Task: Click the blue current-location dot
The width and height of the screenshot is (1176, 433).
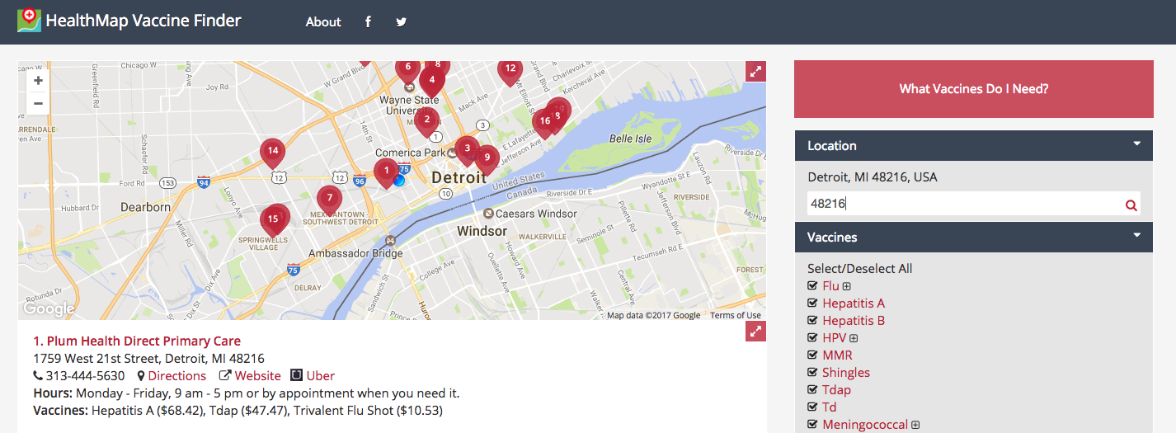Action: pos(399,179)
